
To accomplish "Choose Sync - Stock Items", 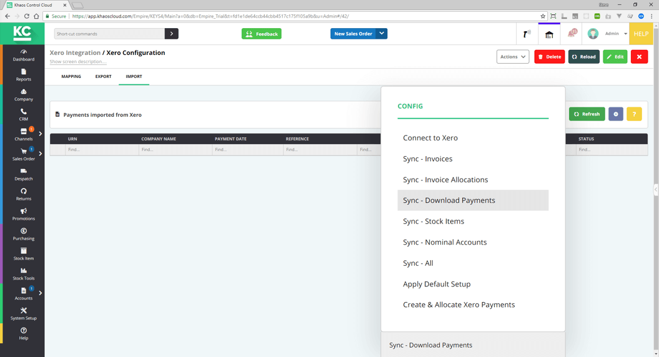I will click(473, 222).
